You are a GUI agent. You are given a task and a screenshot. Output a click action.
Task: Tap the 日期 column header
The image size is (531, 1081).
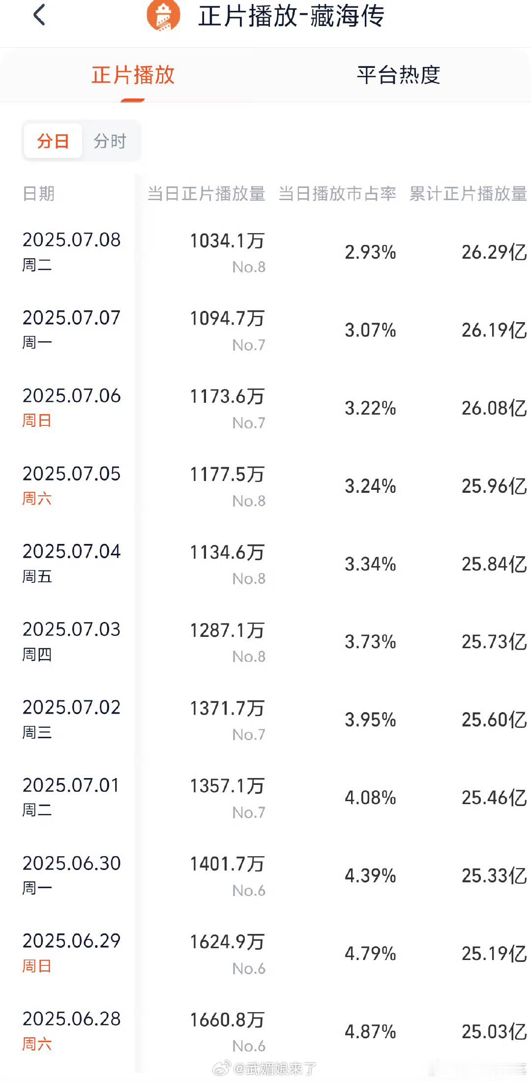click(x=39, y=194)
